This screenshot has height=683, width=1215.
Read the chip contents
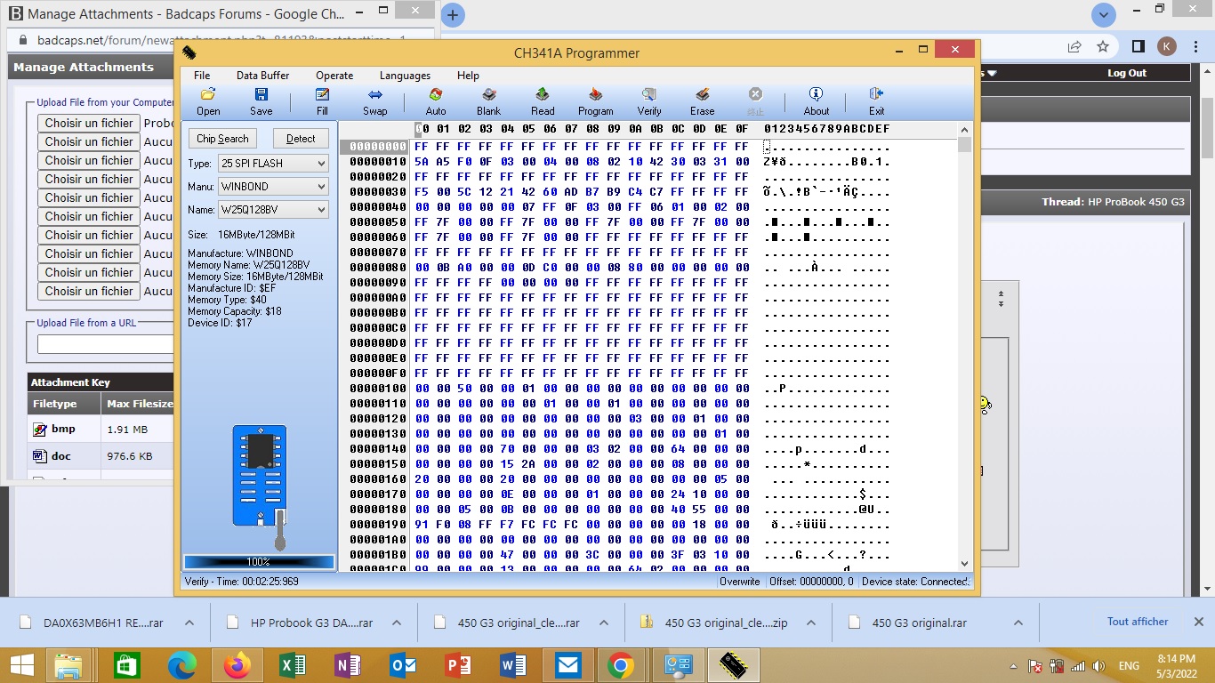[543, 101]
